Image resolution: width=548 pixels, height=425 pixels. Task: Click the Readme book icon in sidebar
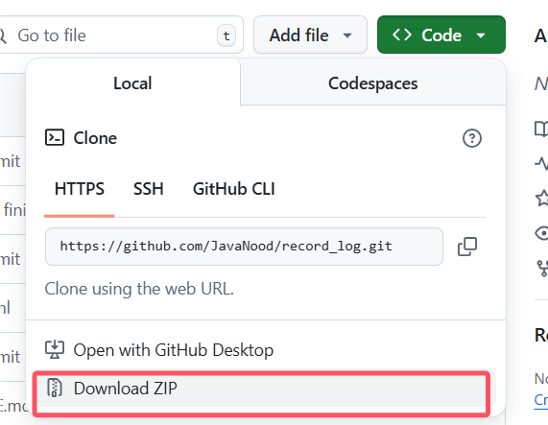(x=541, y=129)
